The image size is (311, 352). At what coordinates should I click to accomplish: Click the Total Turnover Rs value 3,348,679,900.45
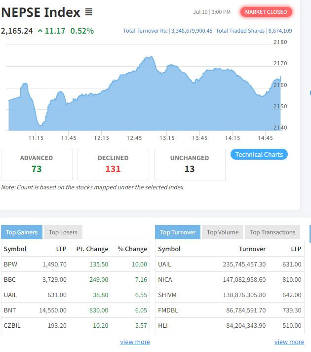[x=192, y=31]
